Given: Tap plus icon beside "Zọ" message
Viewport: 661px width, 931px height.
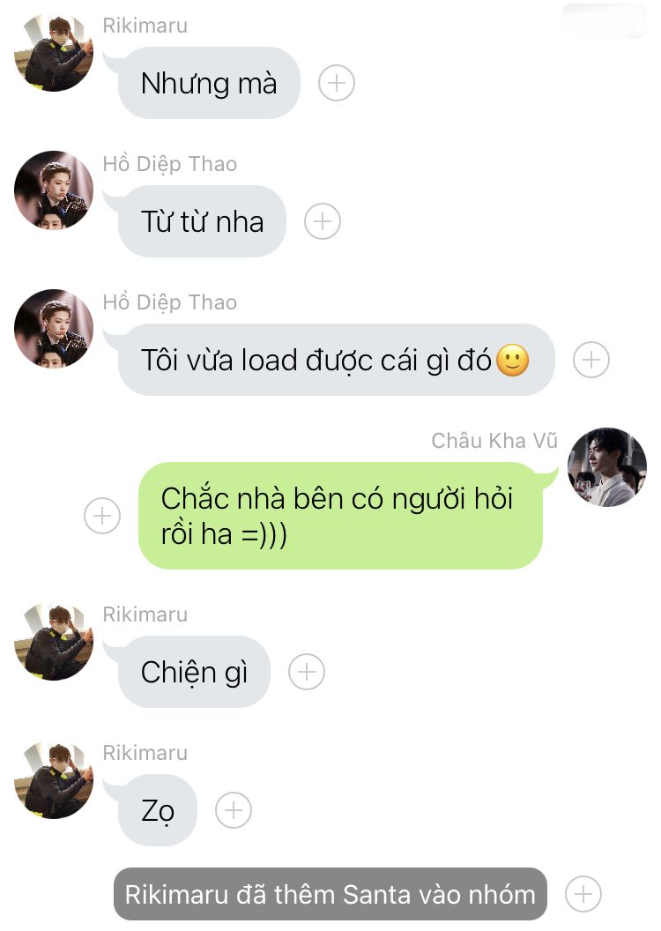Looking at the screenshot, I should tap(234, 810).
